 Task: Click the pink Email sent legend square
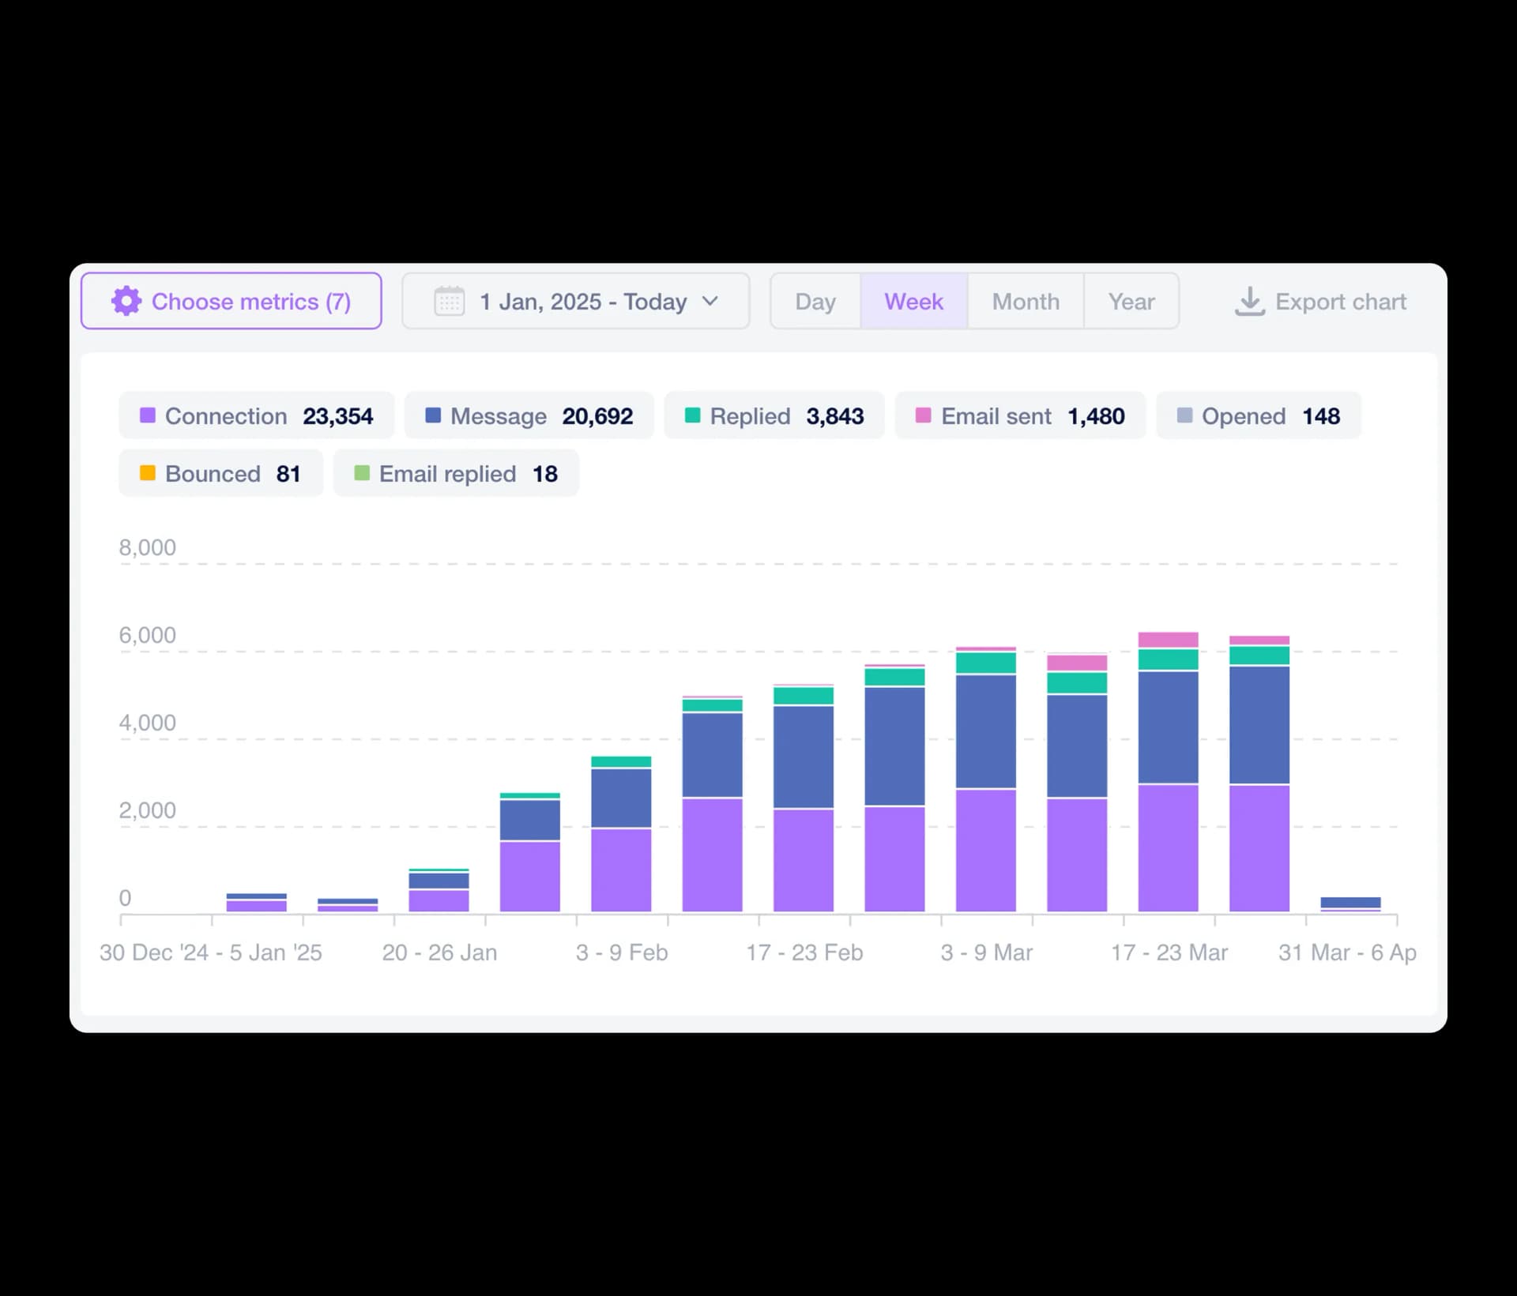[923, 415]
